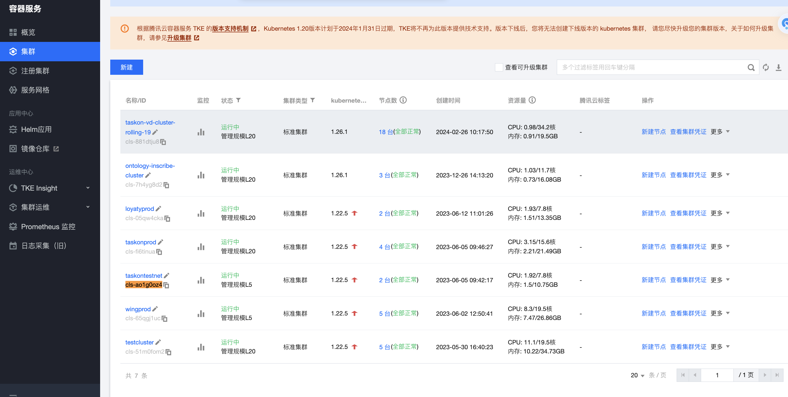Click 查看集群凭证 for taskontestnet
Viewport: 788px width, 397px height.
[688, 280]
